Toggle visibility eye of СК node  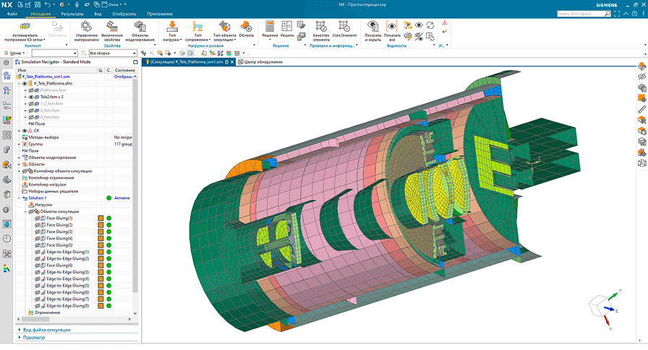(25, 131)
